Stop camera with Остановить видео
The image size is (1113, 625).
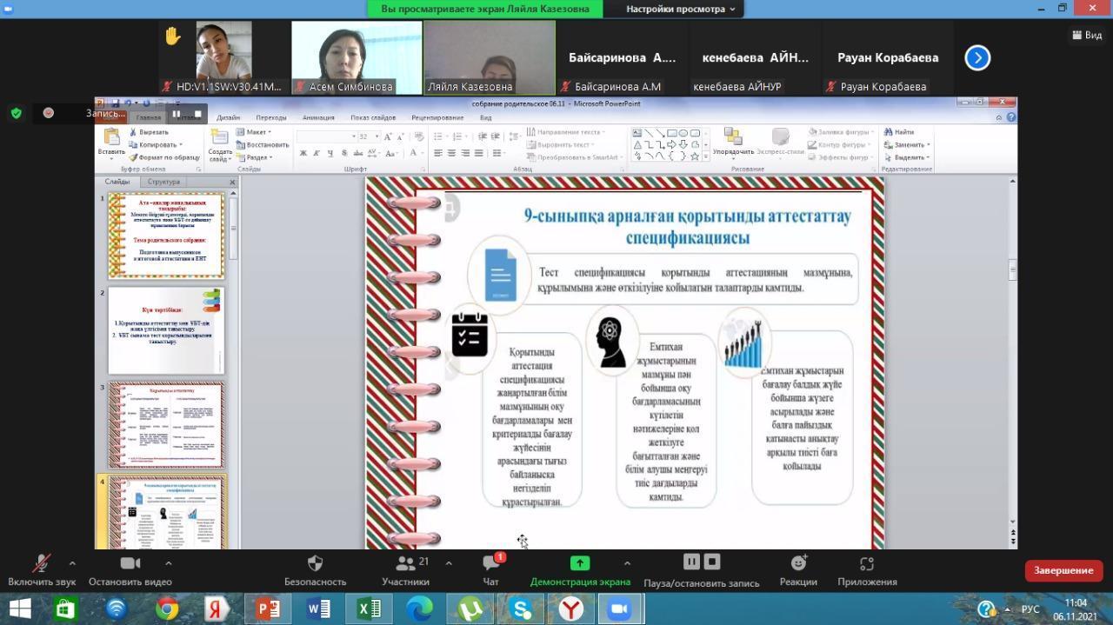[130, 570]
